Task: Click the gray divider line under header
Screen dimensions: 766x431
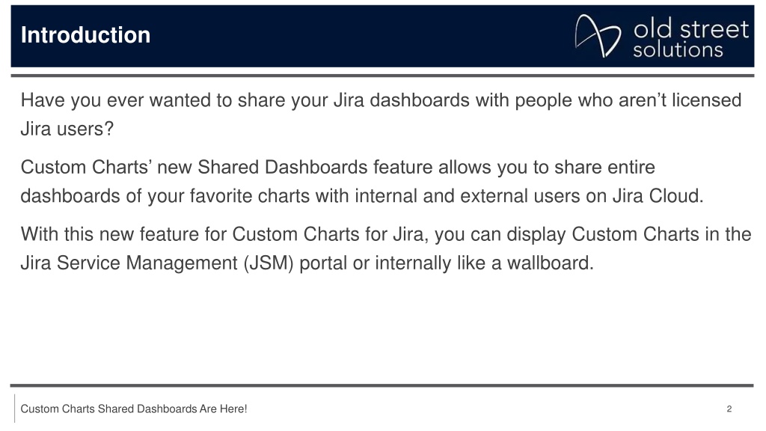Action: pyautogui.click(x=382, y=76)
